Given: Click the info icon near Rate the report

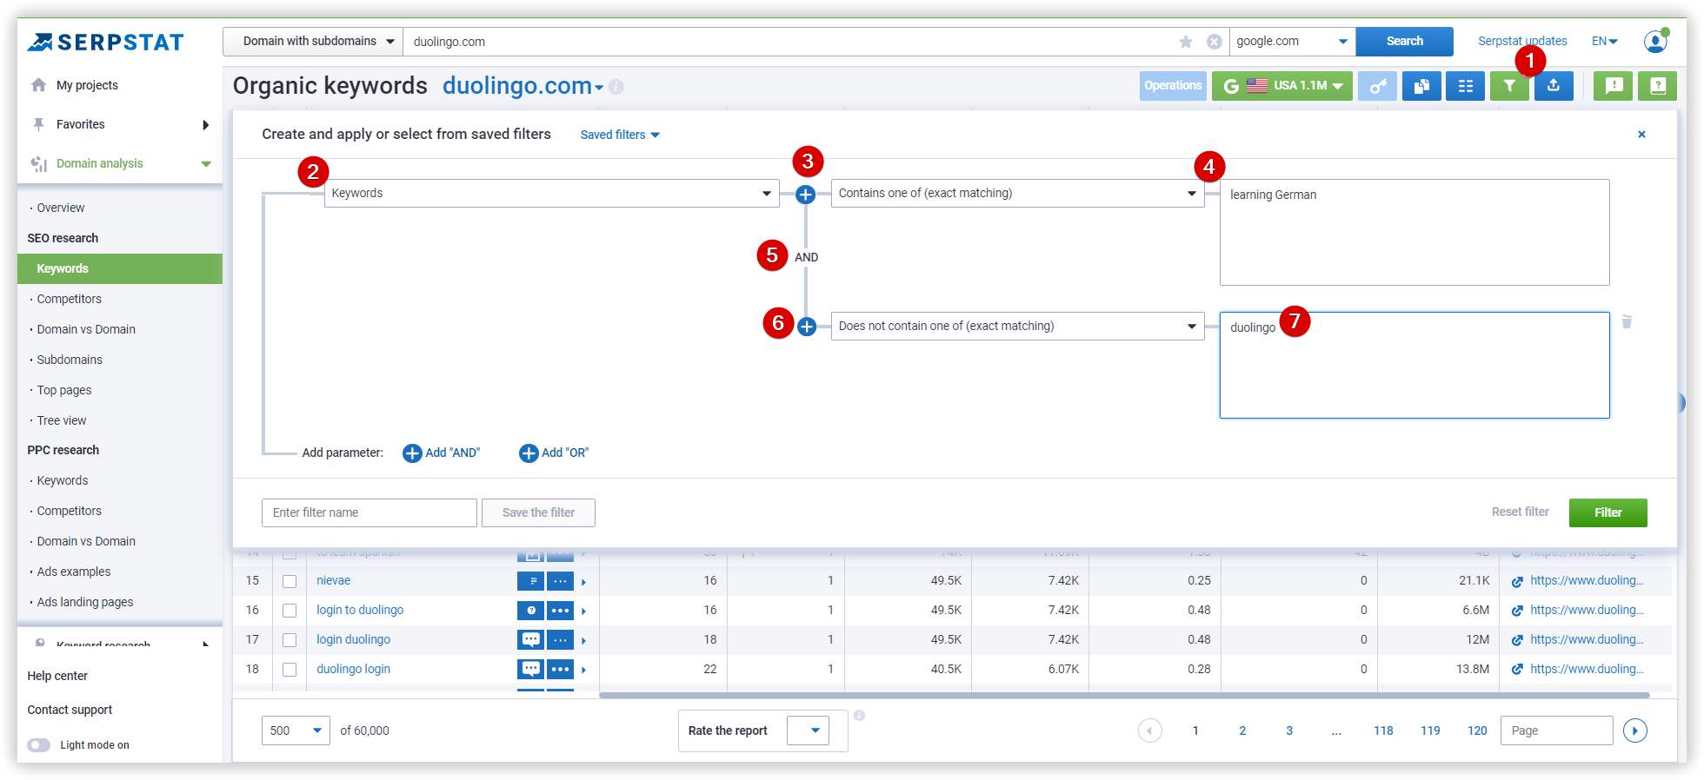Looking at the screenshot, I should [859, 715].
